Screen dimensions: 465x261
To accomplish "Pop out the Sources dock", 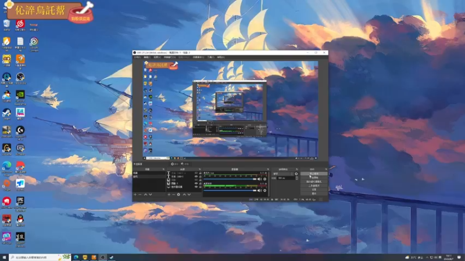I will click(200, 169).
